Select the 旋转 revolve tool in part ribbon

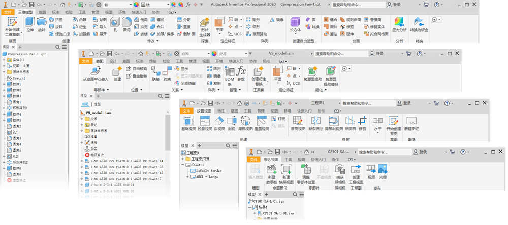[x=42, y=25]
